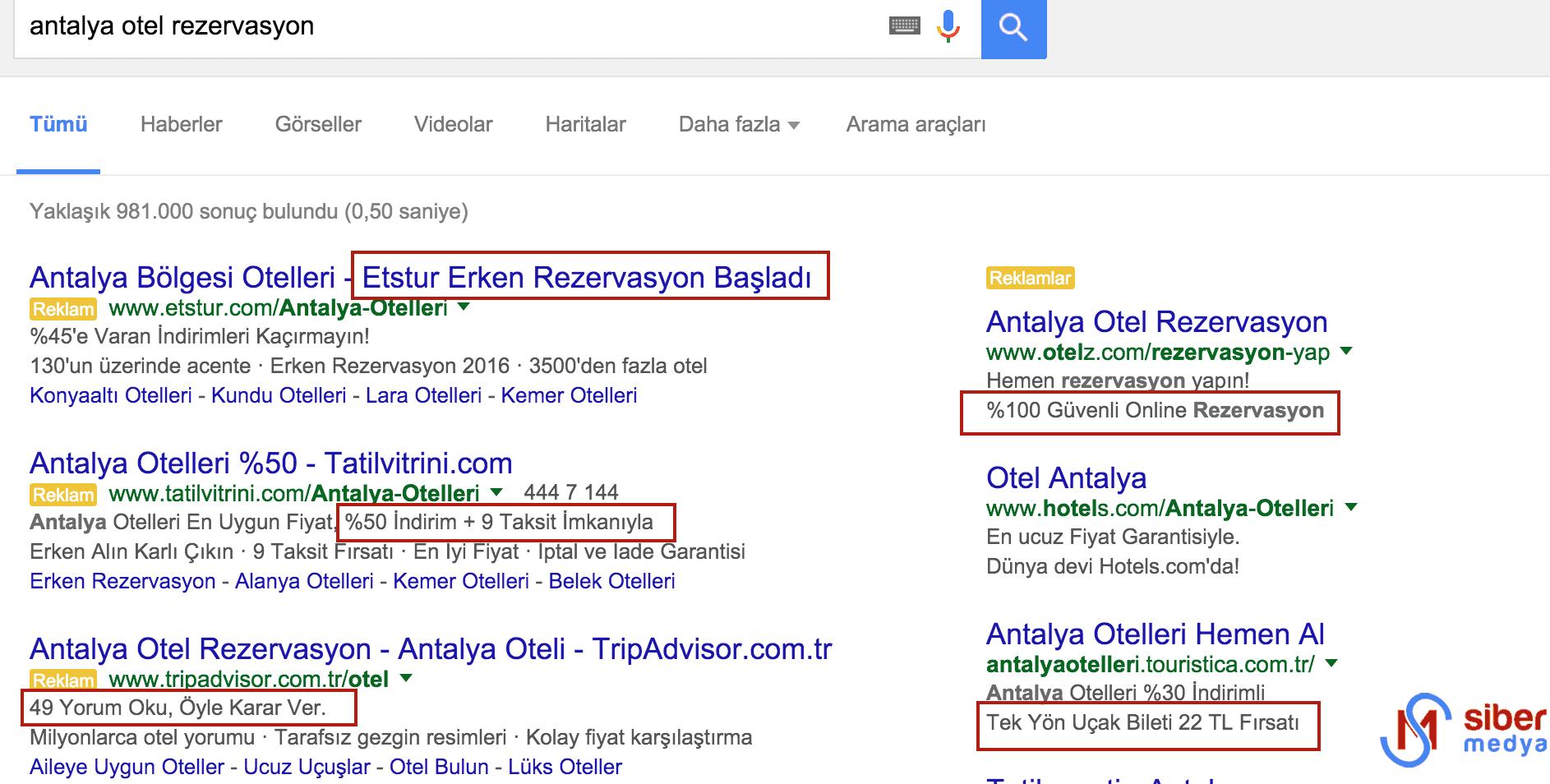Open Otel Bulun sitelink
1550x784 pixels.
point(439,767)
